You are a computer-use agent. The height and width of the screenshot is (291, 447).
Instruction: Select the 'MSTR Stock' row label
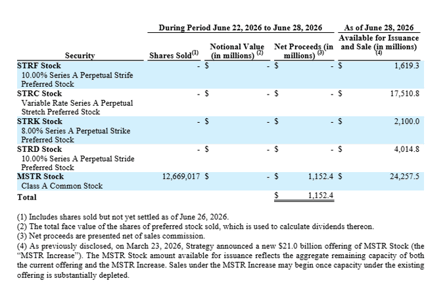tap(40, 177)
